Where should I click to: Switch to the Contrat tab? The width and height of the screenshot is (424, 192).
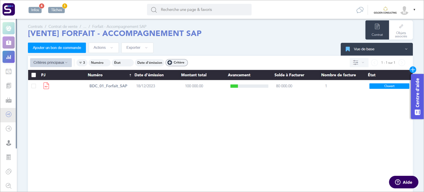click(x=377, y=30)
